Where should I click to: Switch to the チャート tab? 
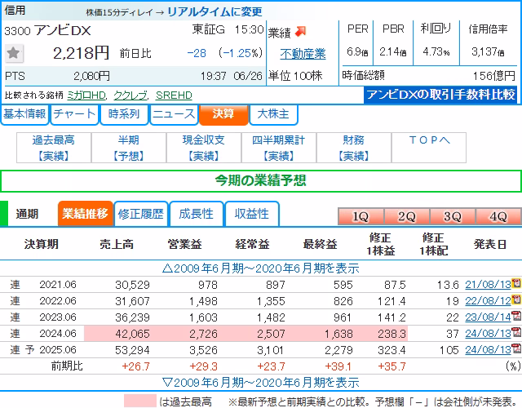click(x=74, y=114)
